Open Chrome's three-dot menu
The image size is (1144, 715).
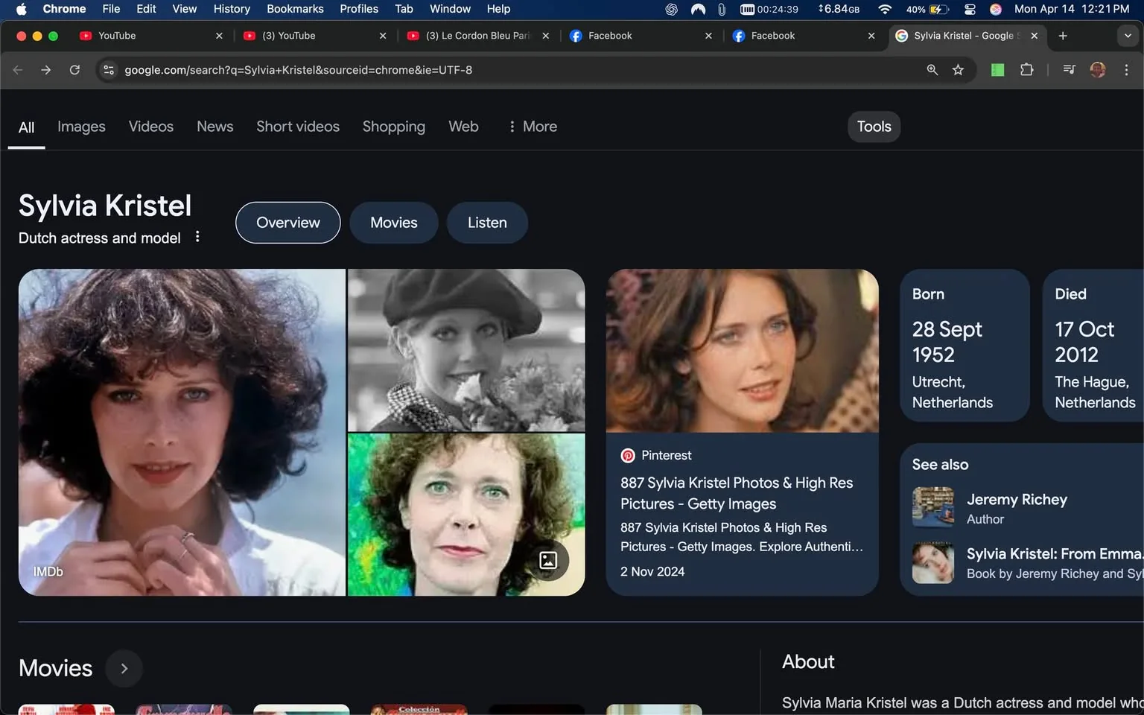(x=1126, y=70)
